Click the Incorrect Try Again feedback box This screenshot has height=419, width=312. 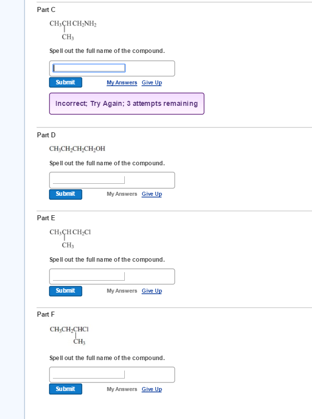pyautogui.click(x=126, y=103)
